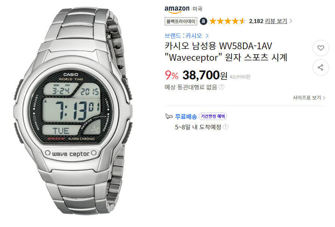Click the help icon beside 예상 통관대행료 없음
Screen dimensions: 335x227
tap(222, 87)
